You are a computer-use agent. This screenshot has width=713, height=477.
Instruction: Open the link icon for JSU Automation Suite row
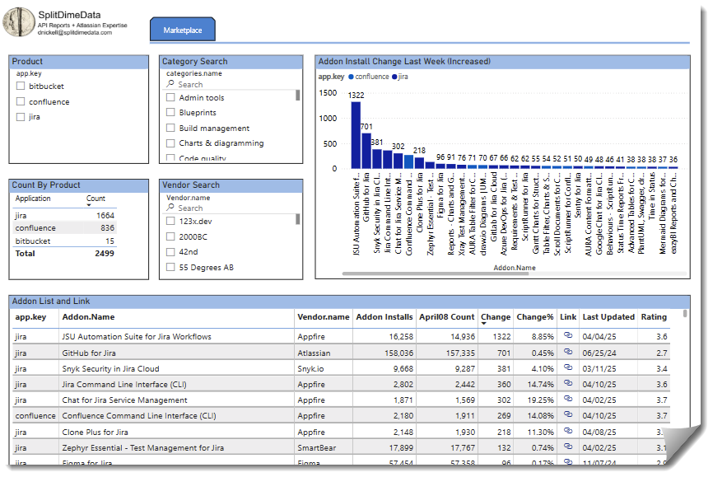[x=568, y=335]
